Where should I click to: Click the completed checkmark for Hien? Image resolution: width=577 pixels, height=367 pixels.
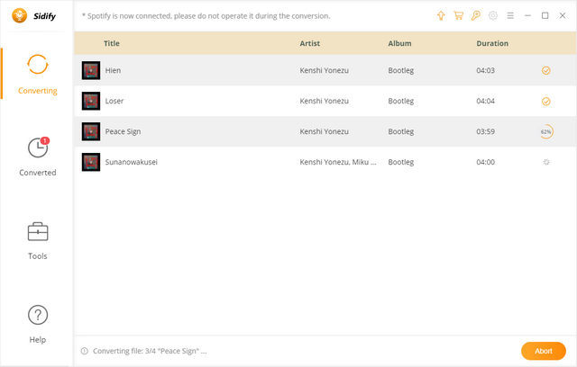point(546,70)
